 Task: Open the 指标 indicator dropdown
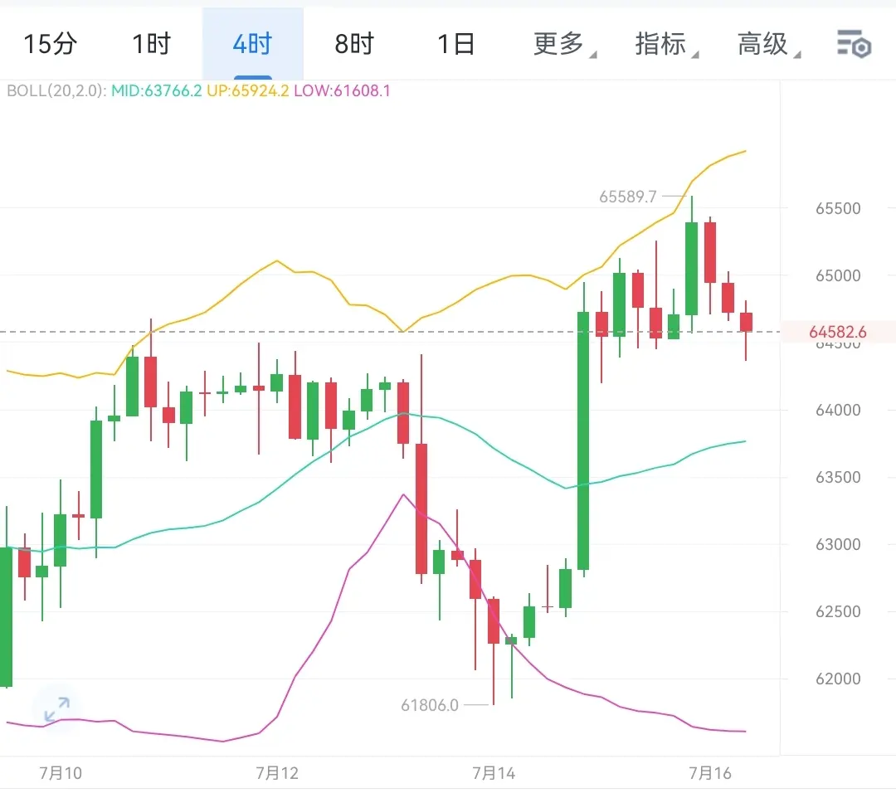[x=666, y=44]
